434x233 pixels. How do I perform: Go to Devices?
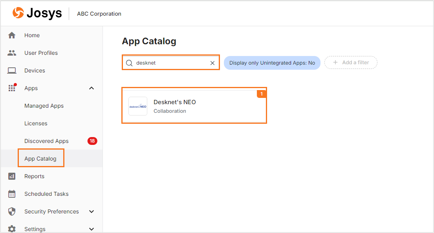coord(35,70)
